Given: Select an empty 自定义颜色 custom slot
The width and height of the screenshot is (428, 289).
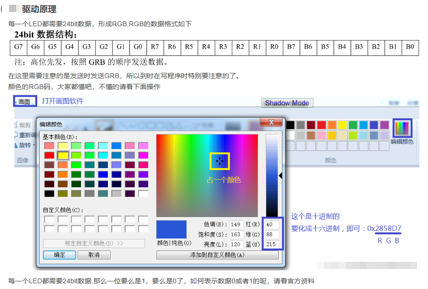Looking at the screenshot, I should tap(50, 219).
